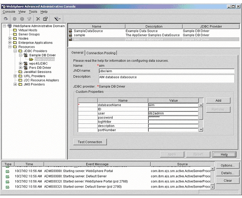
Task: Switch to the Connection Pooling tab
Action: point(101,53)
